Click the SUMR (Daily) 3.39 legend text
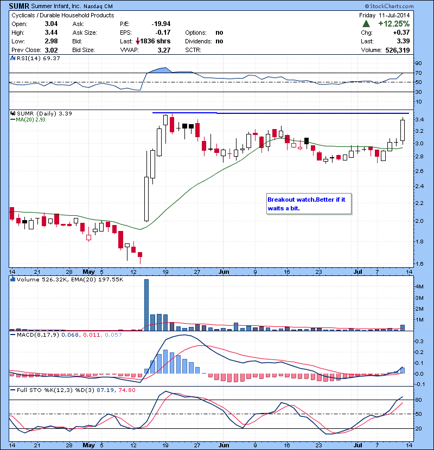434x450 pixels. pyautogui.click(x=44, y=114)
